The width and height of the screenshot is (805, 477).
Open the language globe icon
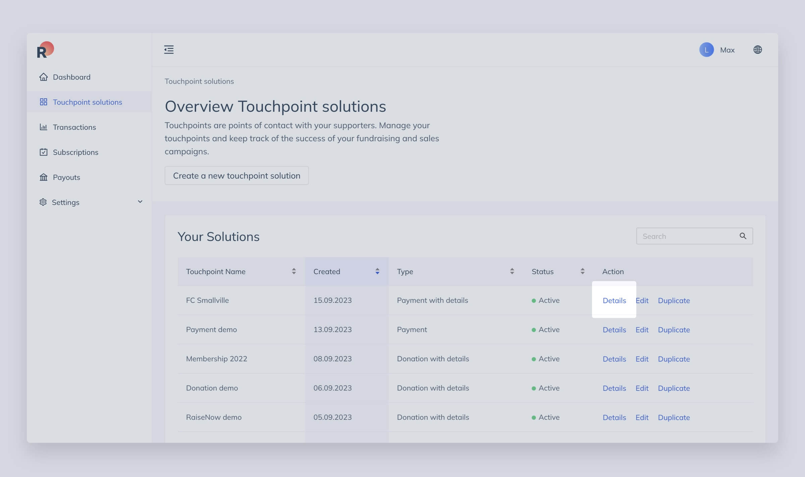pyautogui.click(x=757, y=50)
